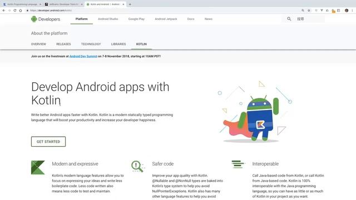
Task: Click the Android Developers logo
Action: point(46,19)
